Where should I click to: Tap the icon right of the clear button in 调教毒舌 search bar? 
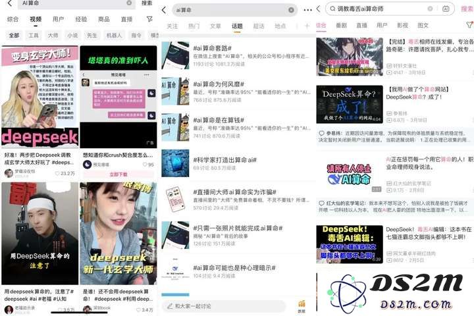[x=446, y=9]
